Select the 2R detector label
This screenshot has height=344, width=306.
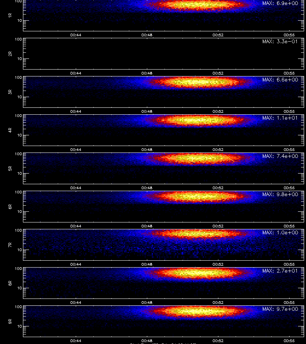(x=10, y=54)
